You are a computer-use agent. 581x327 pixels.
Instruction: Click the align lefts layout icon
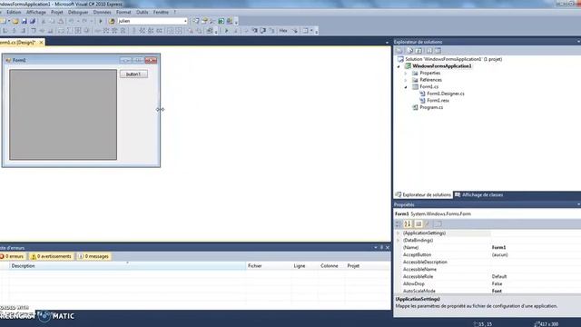5,31
